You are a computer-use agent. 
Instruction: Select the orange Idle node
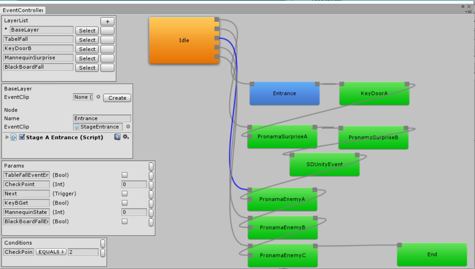point(184,40)
